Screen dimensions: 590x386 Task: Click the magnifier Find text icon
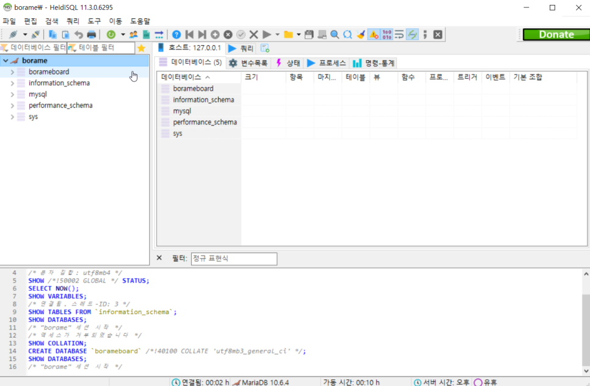pos(335,35)
